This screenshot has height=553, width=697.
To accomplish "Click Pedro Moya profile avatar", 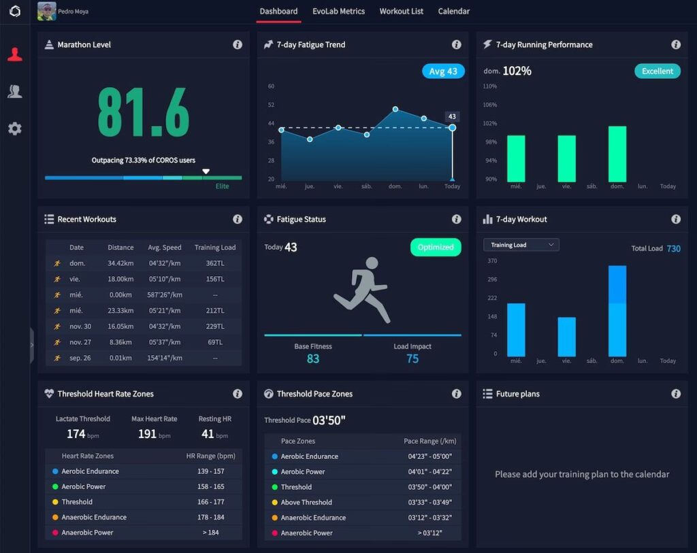I will tap(47, 11).
